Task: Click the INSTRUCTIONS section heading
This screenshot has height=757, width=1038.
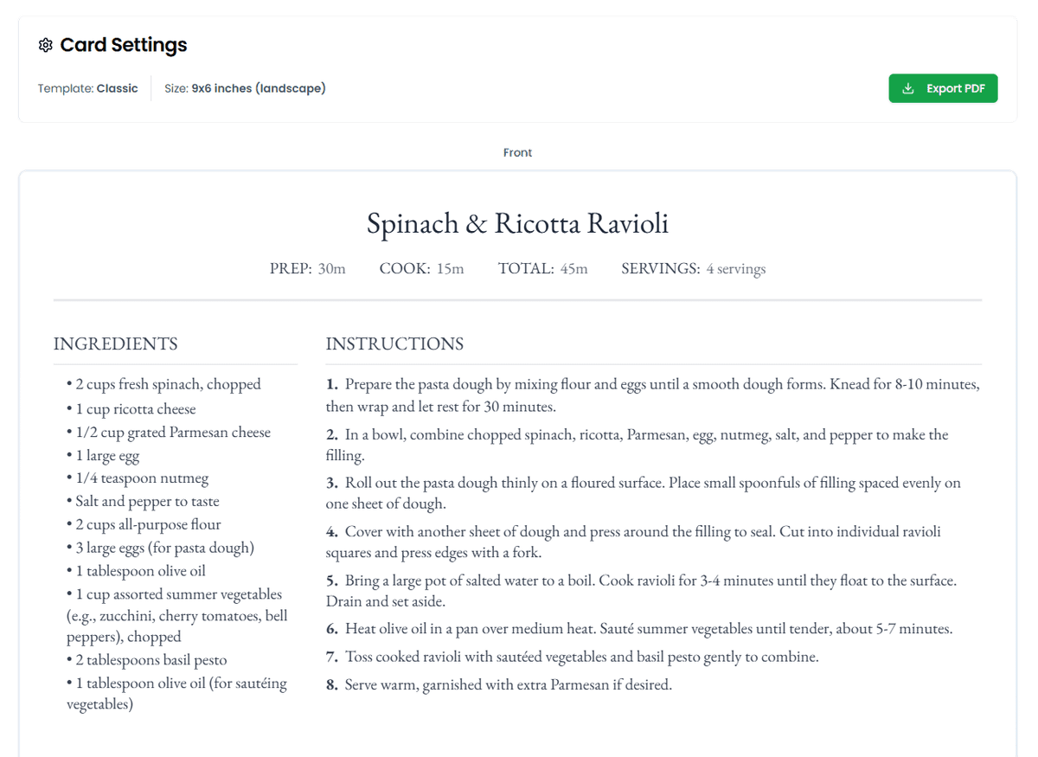Action: (x=394, y=343)
